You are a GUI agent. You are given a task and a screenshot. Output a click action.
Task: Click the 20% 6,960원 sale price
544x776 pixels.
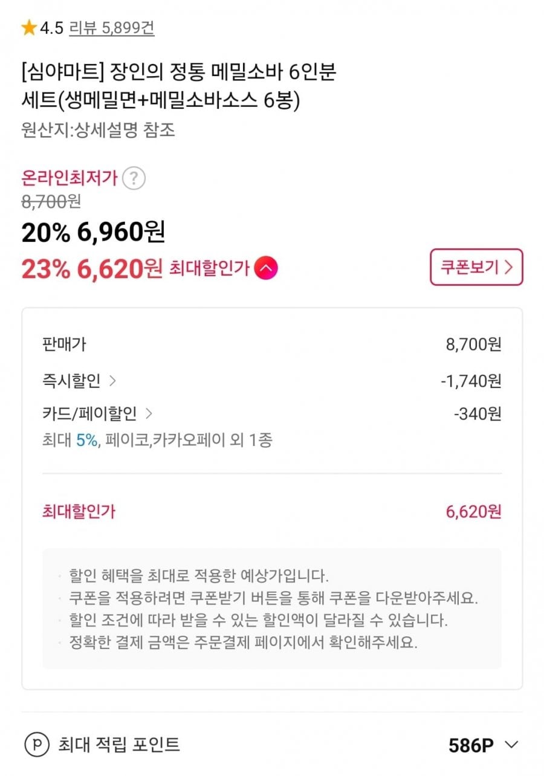(x=93, y=232)
